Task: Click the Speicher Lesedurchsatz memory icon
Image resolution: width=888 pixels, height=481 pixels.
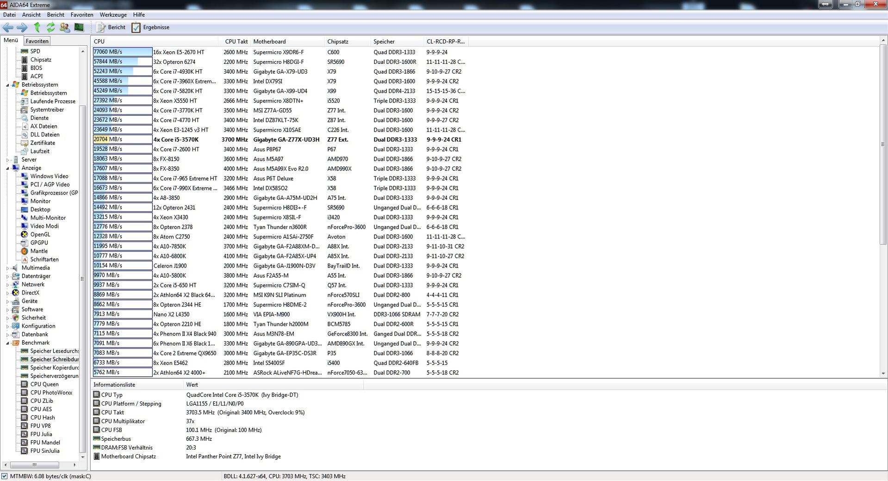Action: pos(25,351)
